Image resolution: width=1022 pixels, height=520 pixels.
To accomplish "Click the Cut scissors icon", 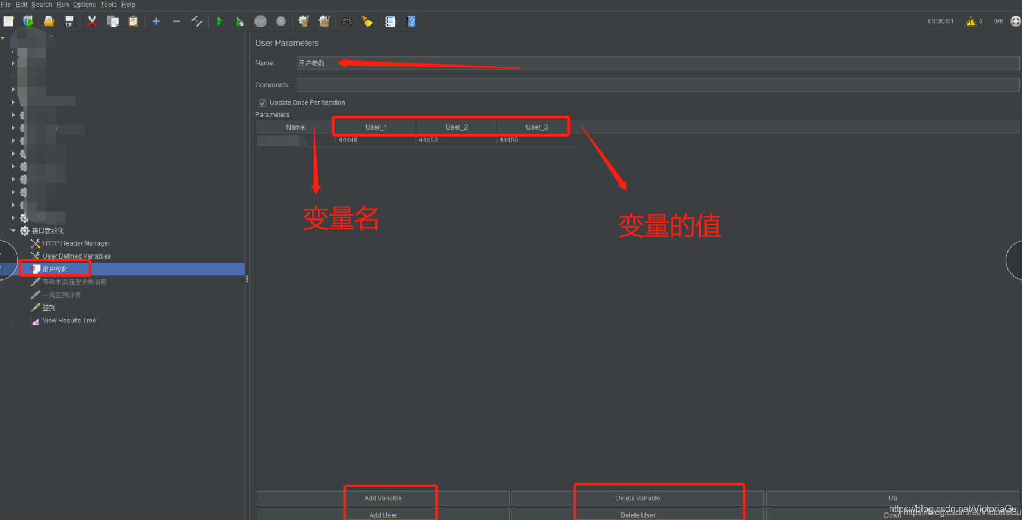I will click(92, 21).
